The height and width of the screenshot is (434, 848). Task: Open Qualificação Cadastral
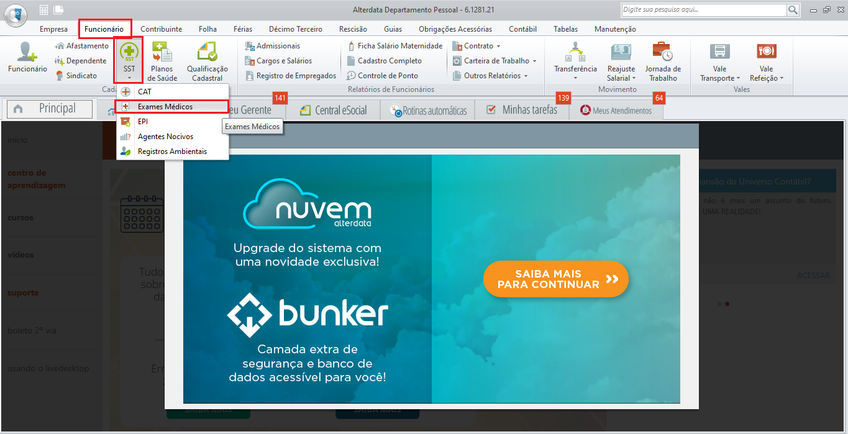pyautogui.click(x=207, y=61)
